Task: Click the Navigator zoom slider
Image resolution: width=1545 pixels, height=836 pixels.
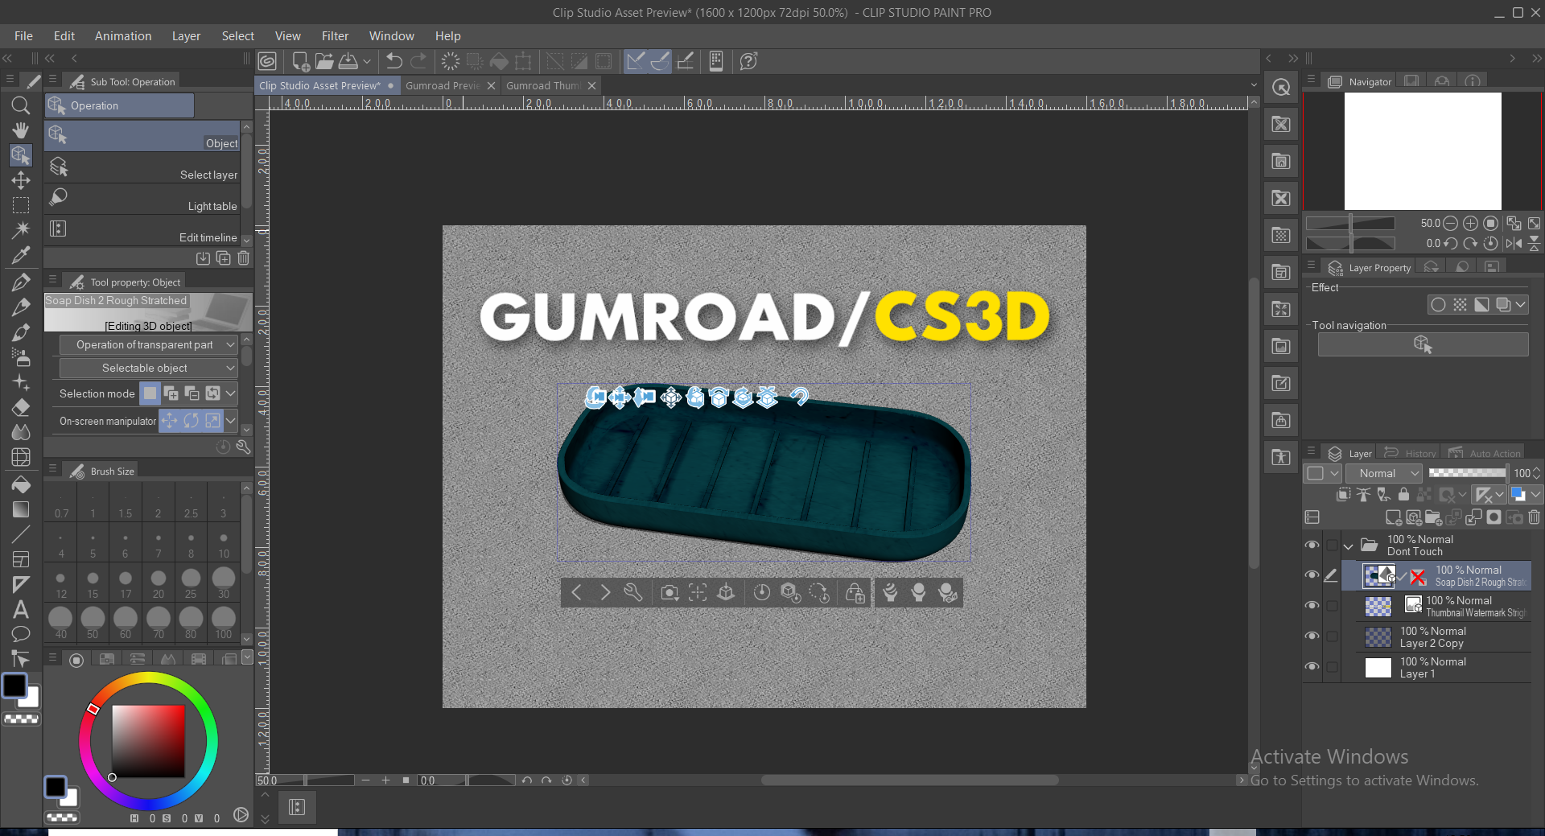Action: [x=1349, y=223]
